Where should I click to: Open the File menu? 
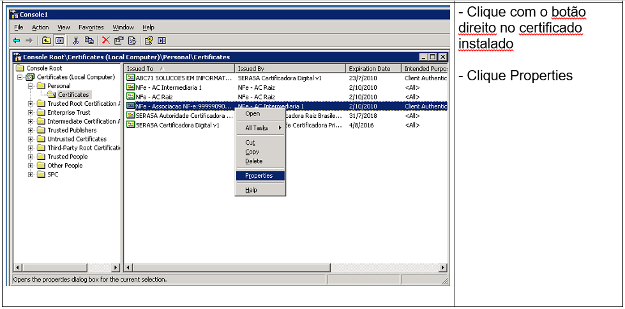coord(19,27)
